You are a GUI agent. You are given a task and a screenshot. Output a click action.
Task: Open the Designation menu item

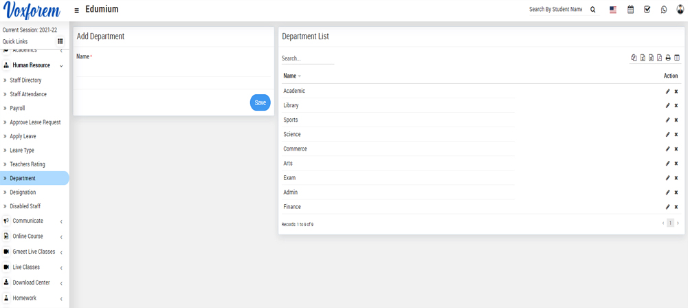tap(23, 192)
